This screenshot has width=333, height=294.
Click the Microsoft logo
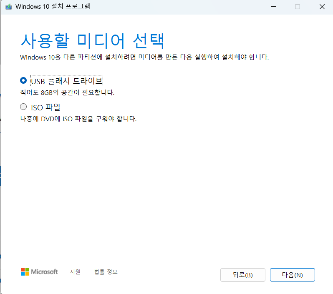(40, 272)
